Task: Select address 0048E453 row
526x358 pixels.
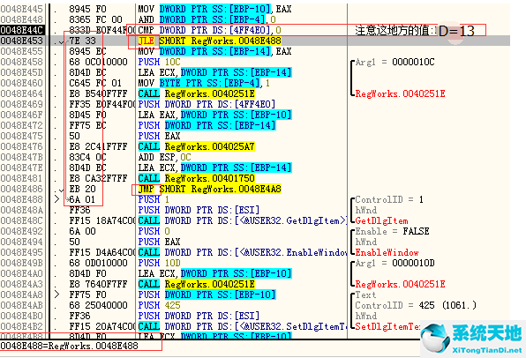Action: click(x=255, y=41)
